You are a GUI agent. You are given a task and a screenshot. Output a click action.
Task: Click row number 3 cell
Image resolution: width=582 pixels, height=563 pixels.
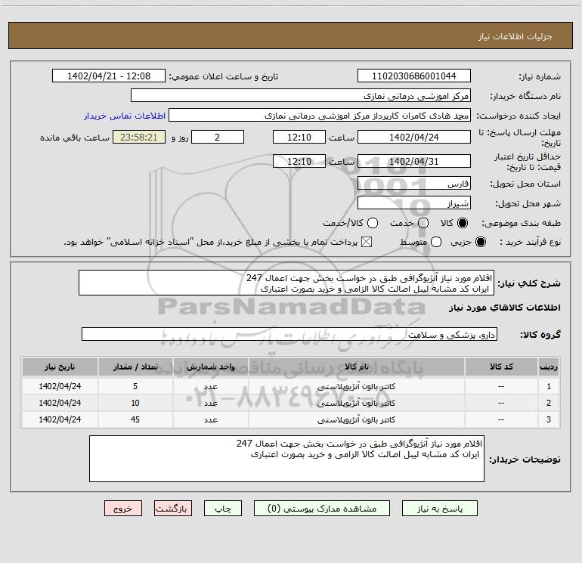click(x=548, y=419)
